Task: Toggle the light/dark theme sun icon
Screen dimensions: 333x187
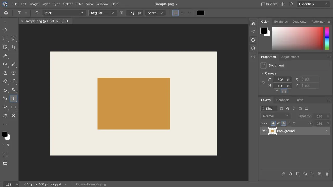Action: [283, 4]
